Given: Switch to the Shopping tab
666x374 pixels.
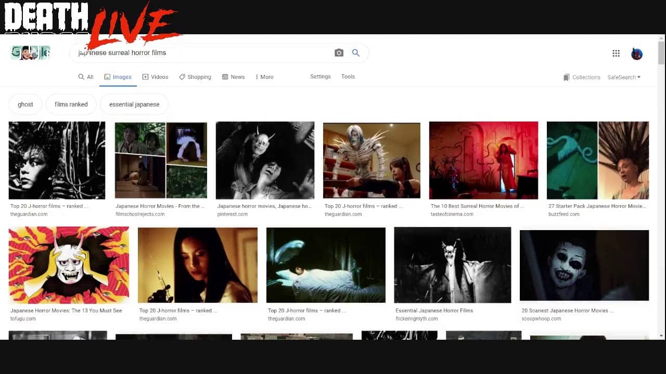Looking at the screenshot, I should tap(195, 77).
